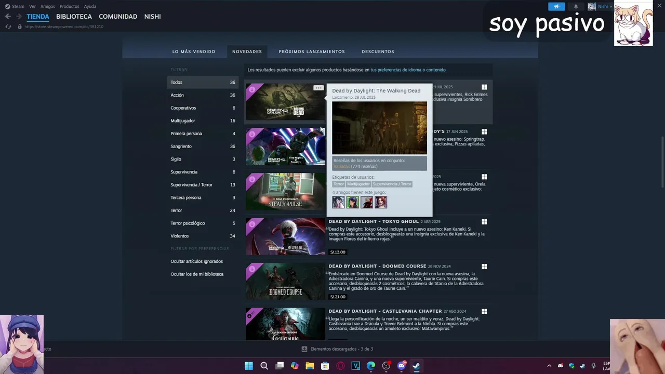Open the Ayuda menu
The image size is (665, 374).
(90, 6)
